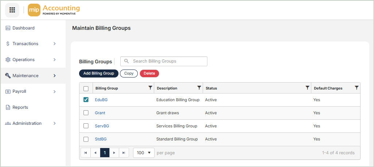This screenshot has width=374, height=167.
Task: Open the Description column filter
Action: click(199, 88)
